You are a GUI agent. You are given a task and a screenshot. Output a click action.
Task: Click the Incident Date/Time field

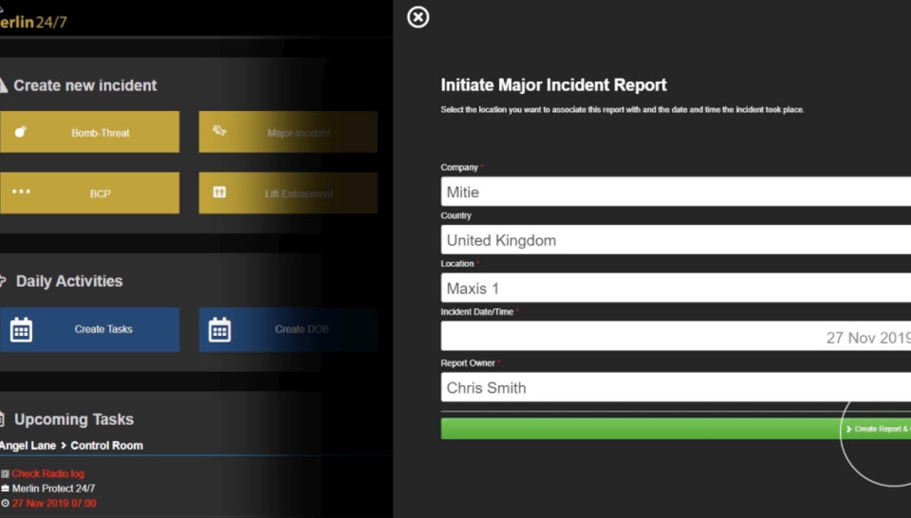click(676, 336)
